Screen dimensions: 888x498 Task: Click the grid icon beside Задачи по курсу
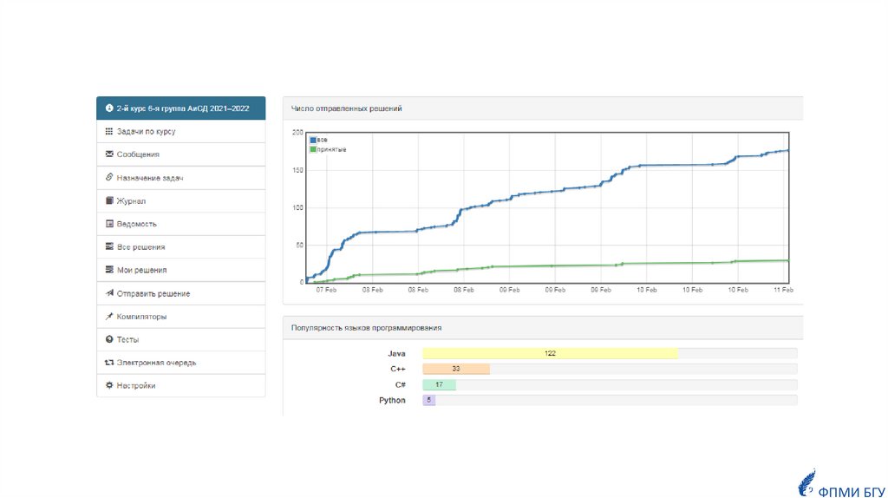click(108, 132)
